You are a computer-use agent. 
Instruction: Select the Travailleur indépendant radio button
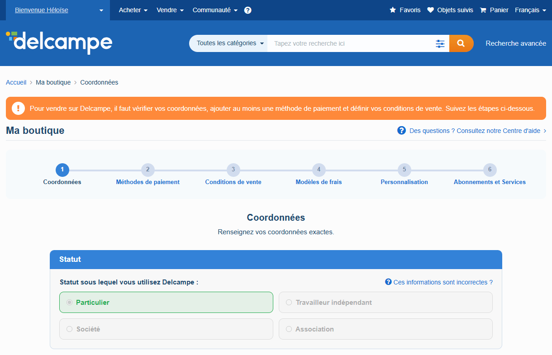tap(289, 302)
